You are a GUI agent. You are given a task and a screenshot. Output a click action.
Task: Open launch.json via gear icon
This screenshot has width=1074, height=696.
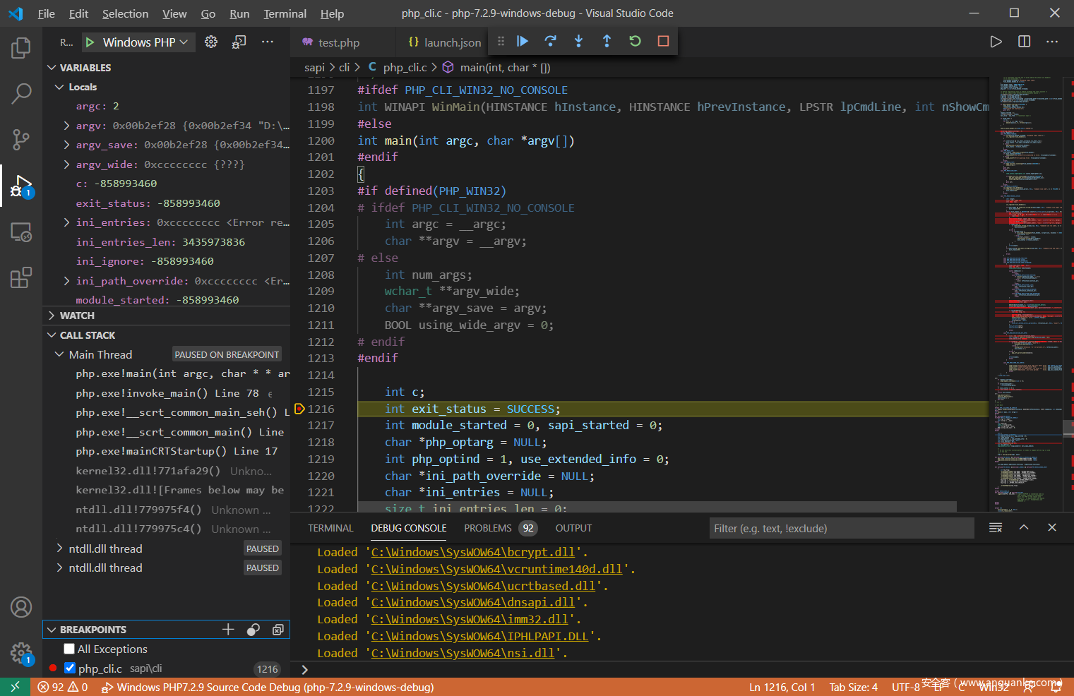click(211, 42)
